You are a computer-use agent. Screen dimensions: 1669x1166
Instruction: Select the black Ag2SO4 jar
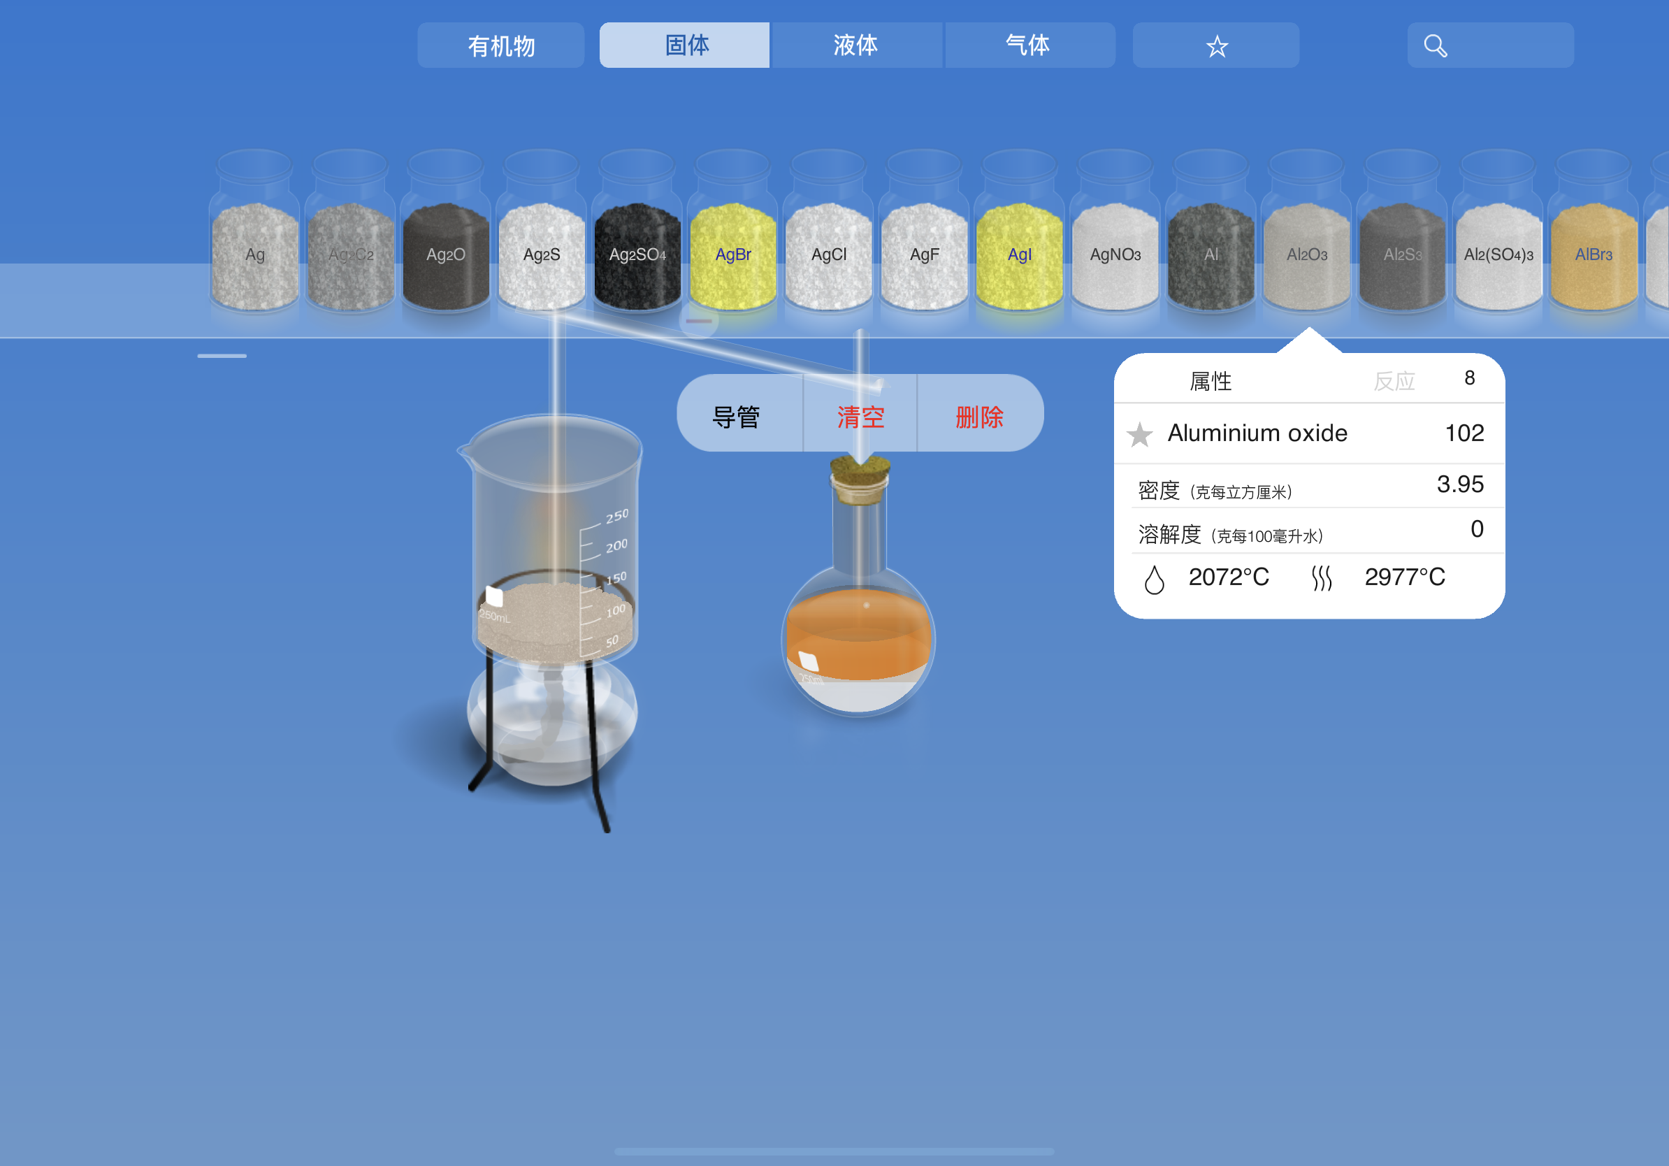[637, 254]
